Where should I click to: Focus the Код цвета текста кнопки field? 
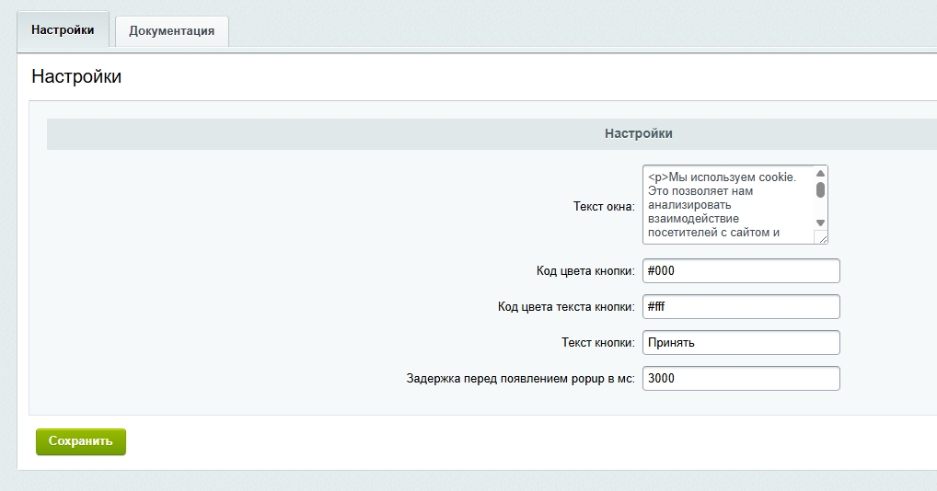(x=741, y=307)
